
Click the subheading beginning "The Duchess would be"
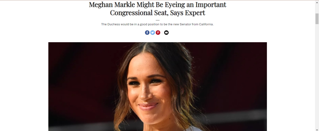click(x=157, y=24)
